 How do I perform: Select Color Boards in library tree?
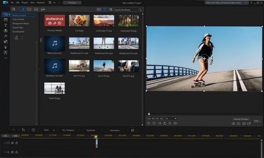point(18,19)
